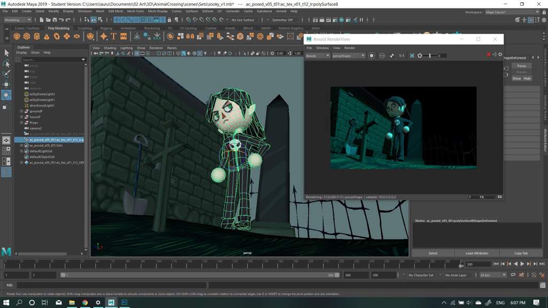The image size is (548, 308).
Task: Switch to Sculpting shelf tab
Action: (85, 28)
